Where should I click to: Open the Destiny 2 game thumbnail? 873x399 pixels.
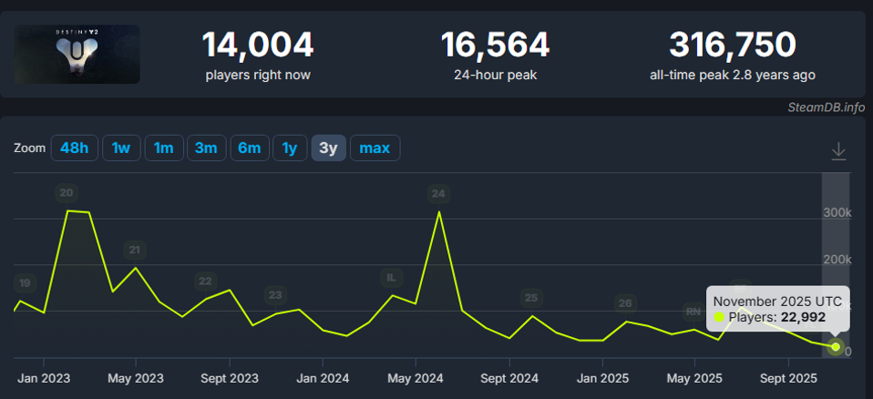(77, 55)
